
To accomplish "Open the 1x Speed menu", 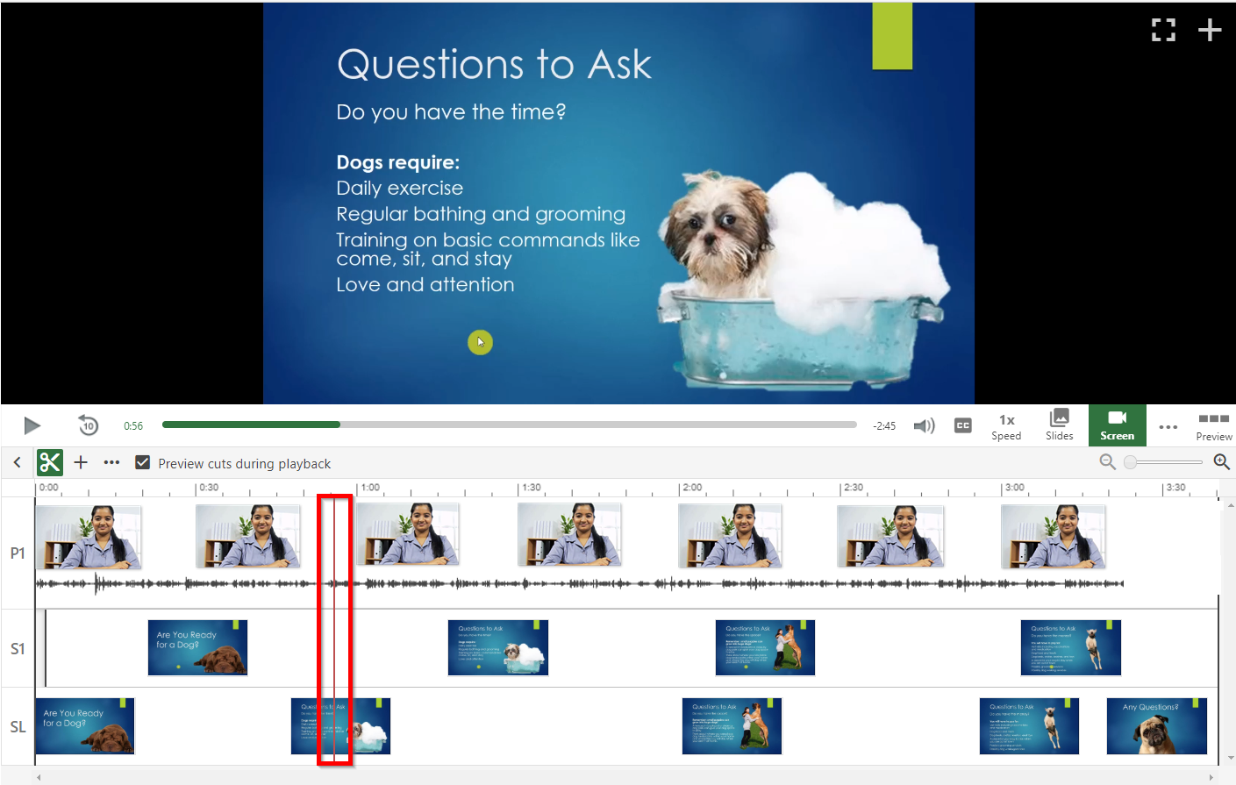I will click(x=1006, y=426).
